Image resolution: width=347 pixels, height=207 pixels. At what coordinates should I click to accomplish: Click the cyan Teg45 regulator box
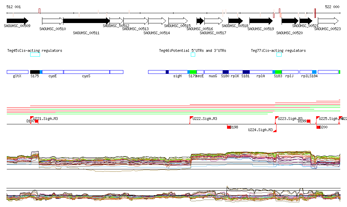coord(35,55)
